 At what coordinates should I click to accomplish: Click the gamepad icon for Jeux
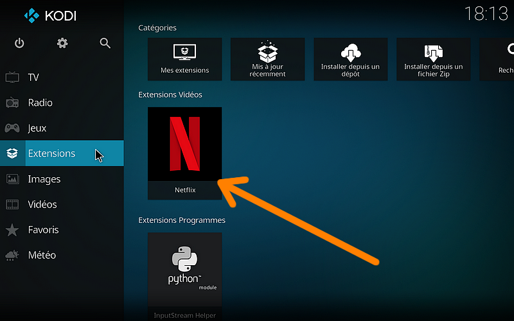click(12, 128)
